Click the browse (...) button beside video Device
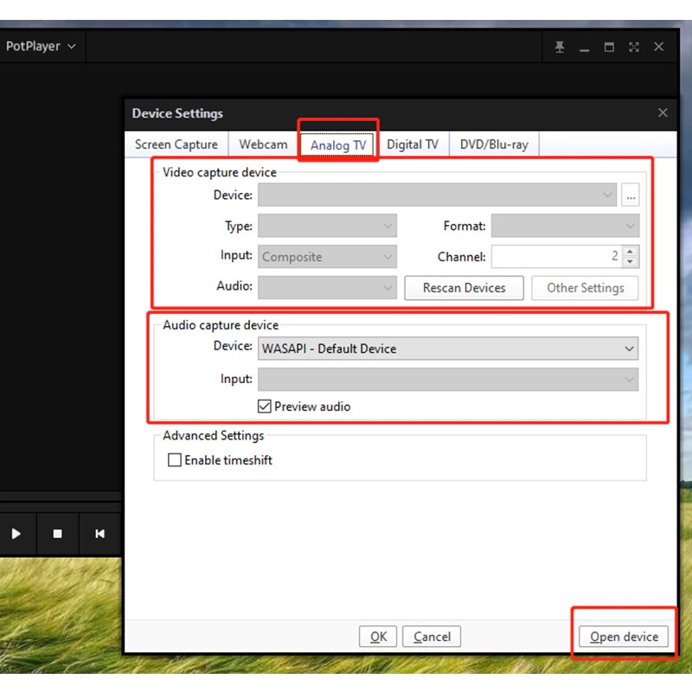 [x=631, y=195]
